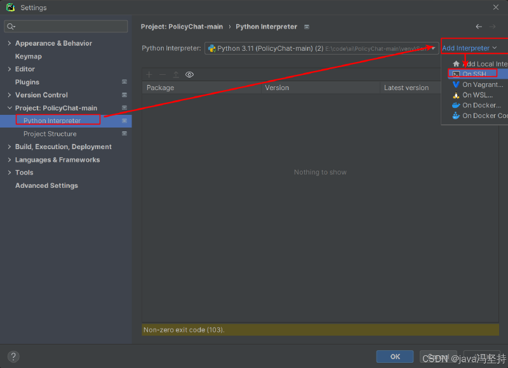
Task: Click 'Non-zero exit code (103).' message
Action: pos(184,330)
